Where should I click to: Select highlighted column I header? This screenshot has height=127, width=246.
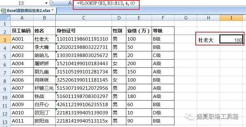[x=231, y=18]
